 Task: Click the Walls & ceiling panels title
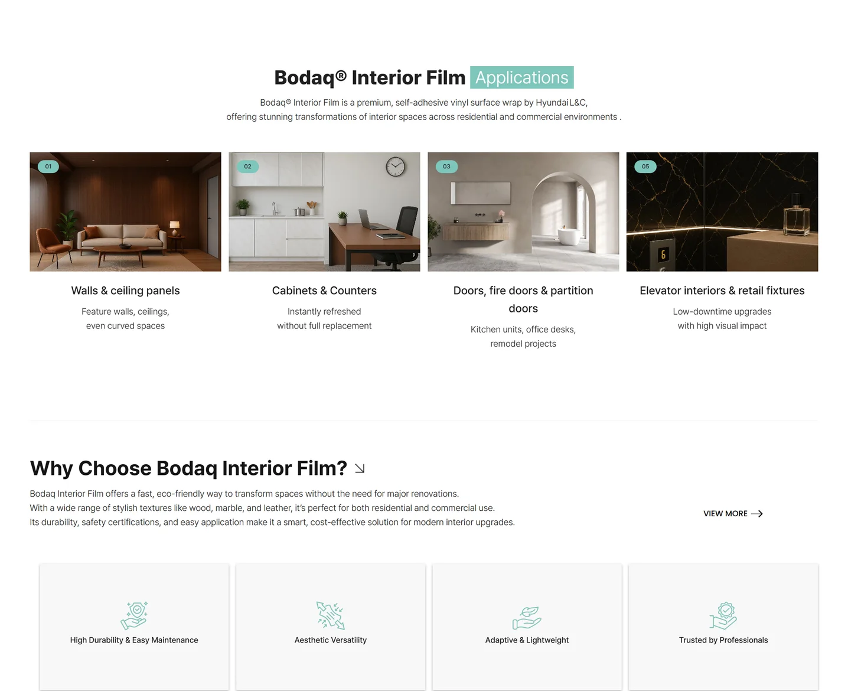coord(125,291)
